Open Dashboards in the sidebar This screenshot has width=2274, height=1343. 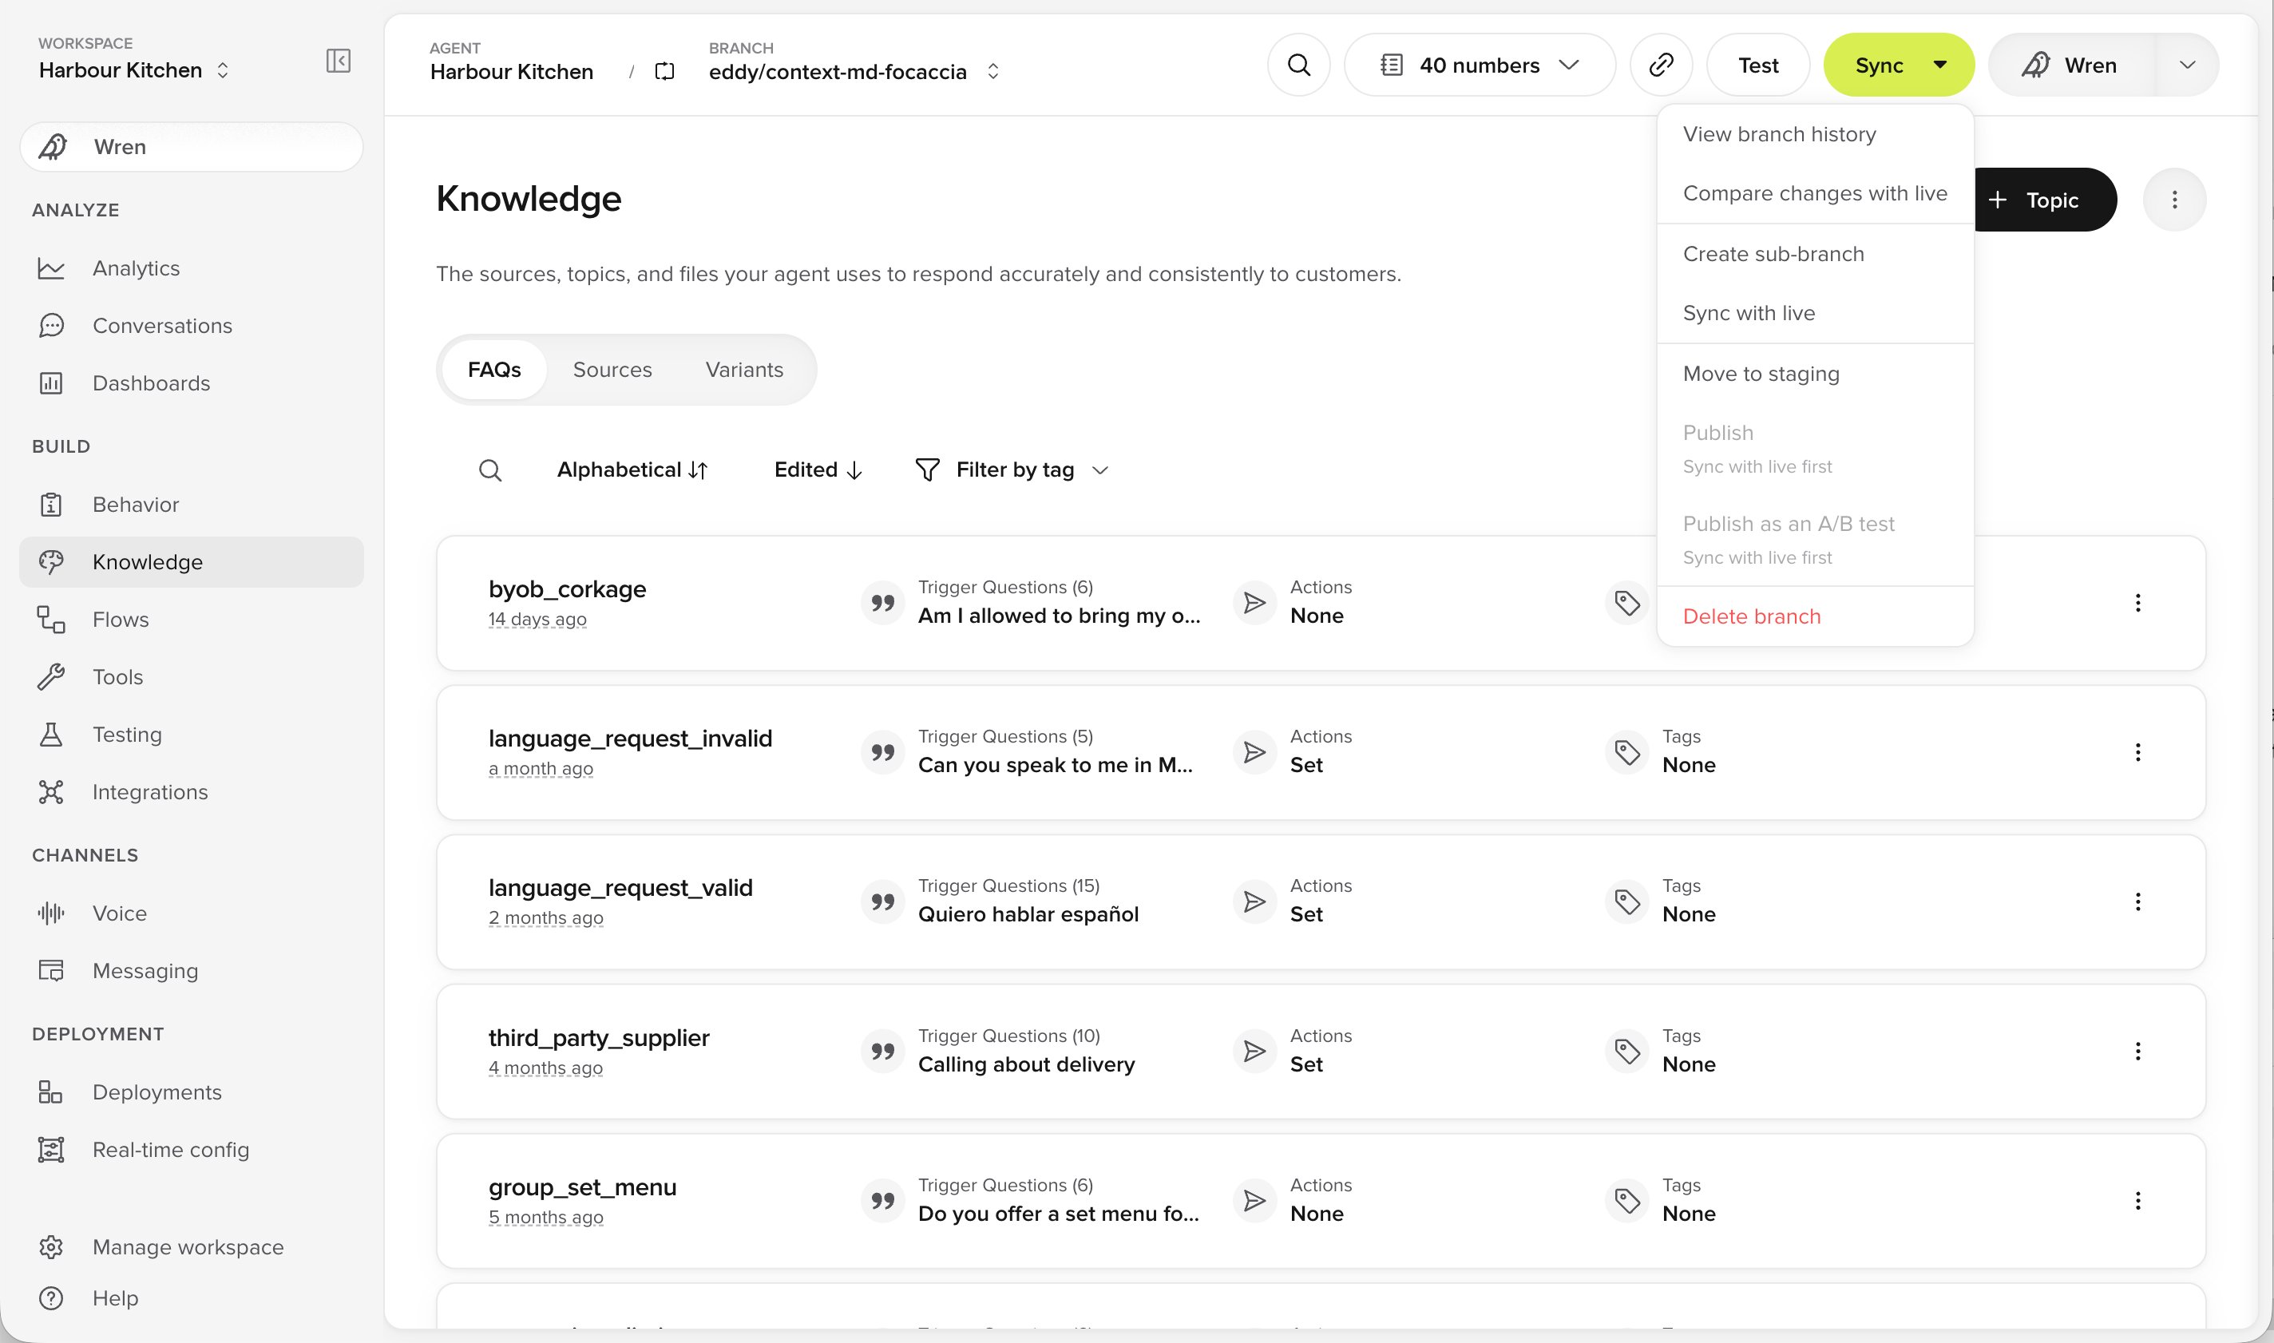191,382
